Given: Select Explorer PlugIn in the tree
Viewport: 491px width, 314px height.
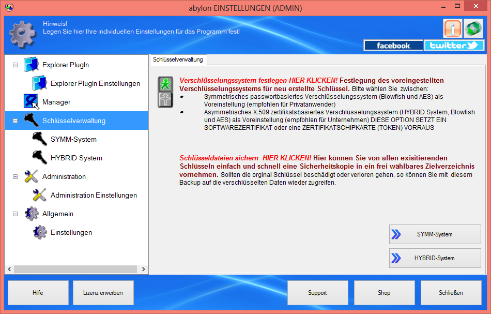Looking at the screenshot, I should (x=66, y=65).
